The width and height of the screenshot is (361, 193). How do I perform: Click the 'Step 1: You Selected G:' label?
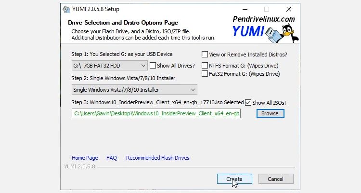click(122, 54)
